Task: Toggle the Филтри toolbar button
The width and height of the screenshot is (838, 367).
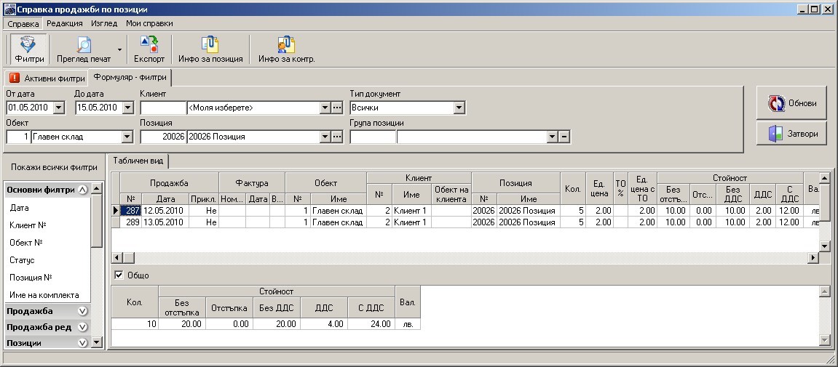Action: tap(29, 49)
